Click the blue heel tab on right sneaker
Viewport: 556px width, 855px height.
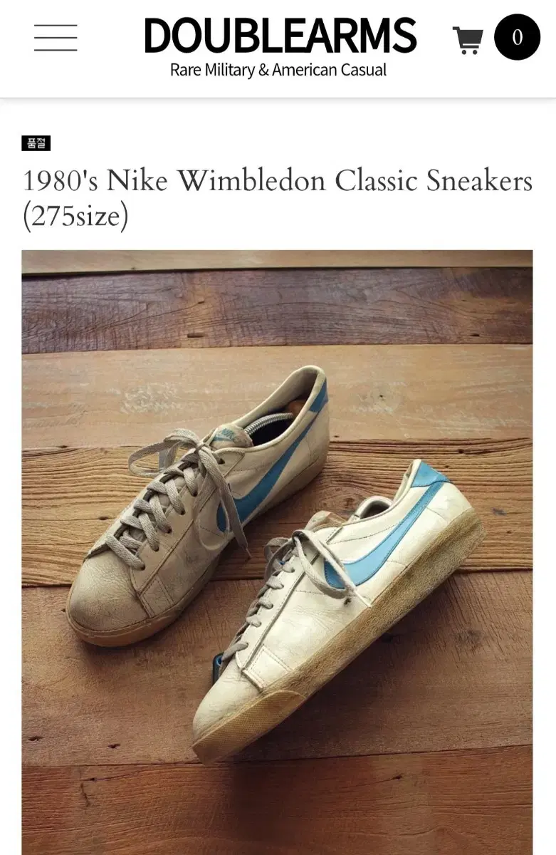431,473
